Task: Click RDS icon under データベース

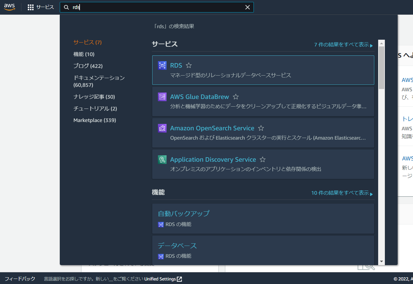Action: [161, 256]
